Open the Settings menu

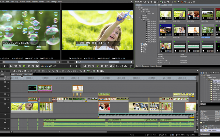click(54, 2)
